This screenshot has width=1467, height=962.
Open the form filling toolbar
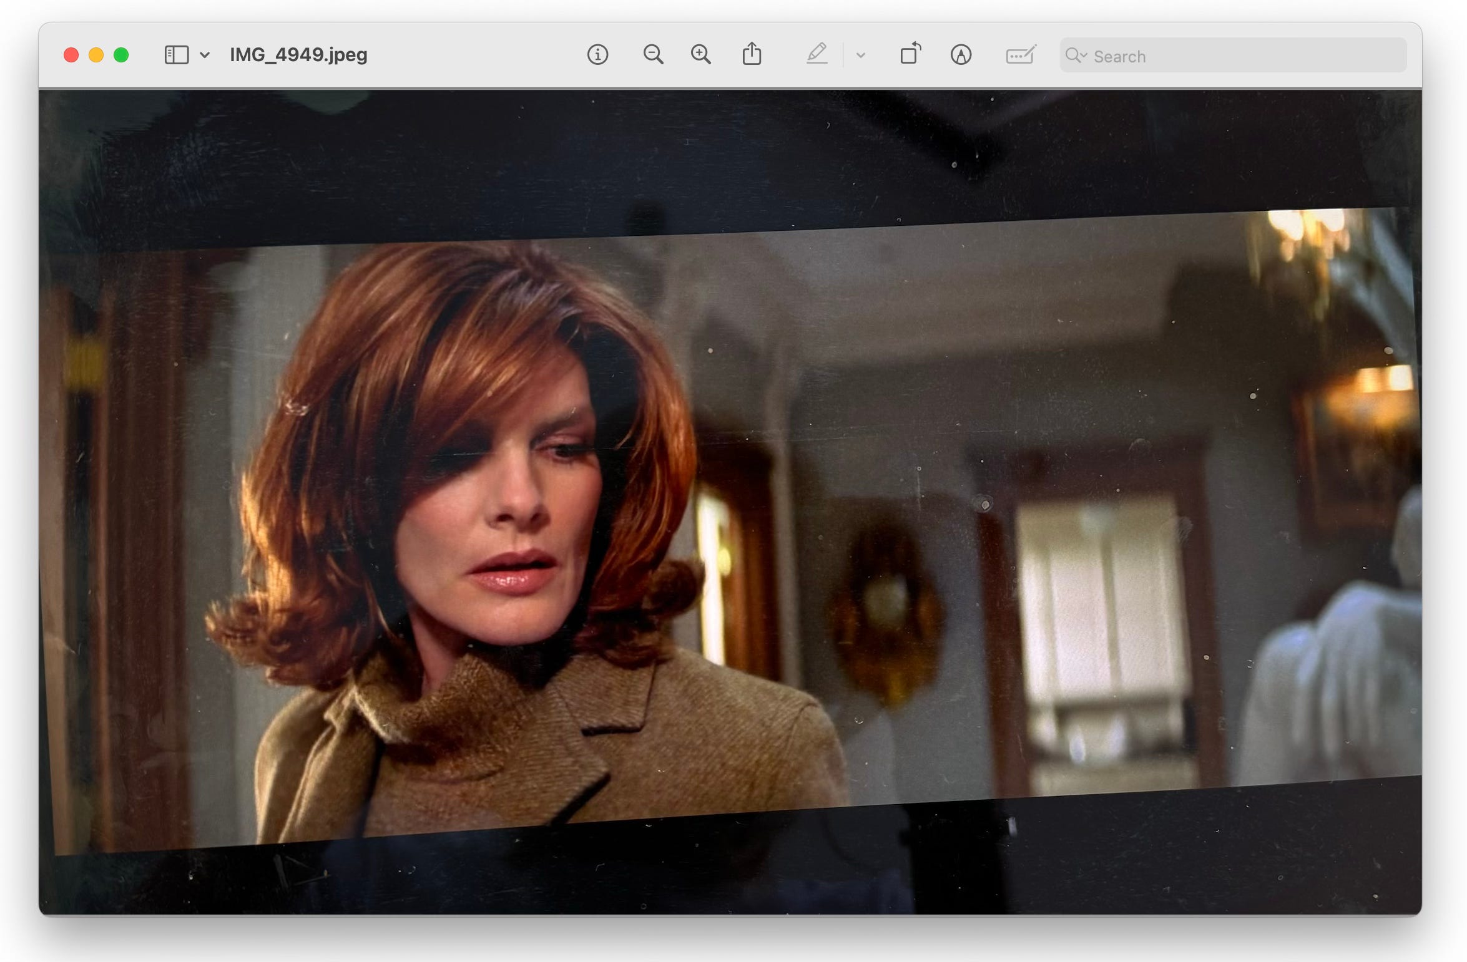pyautogui.click(x=1021, y=55)
